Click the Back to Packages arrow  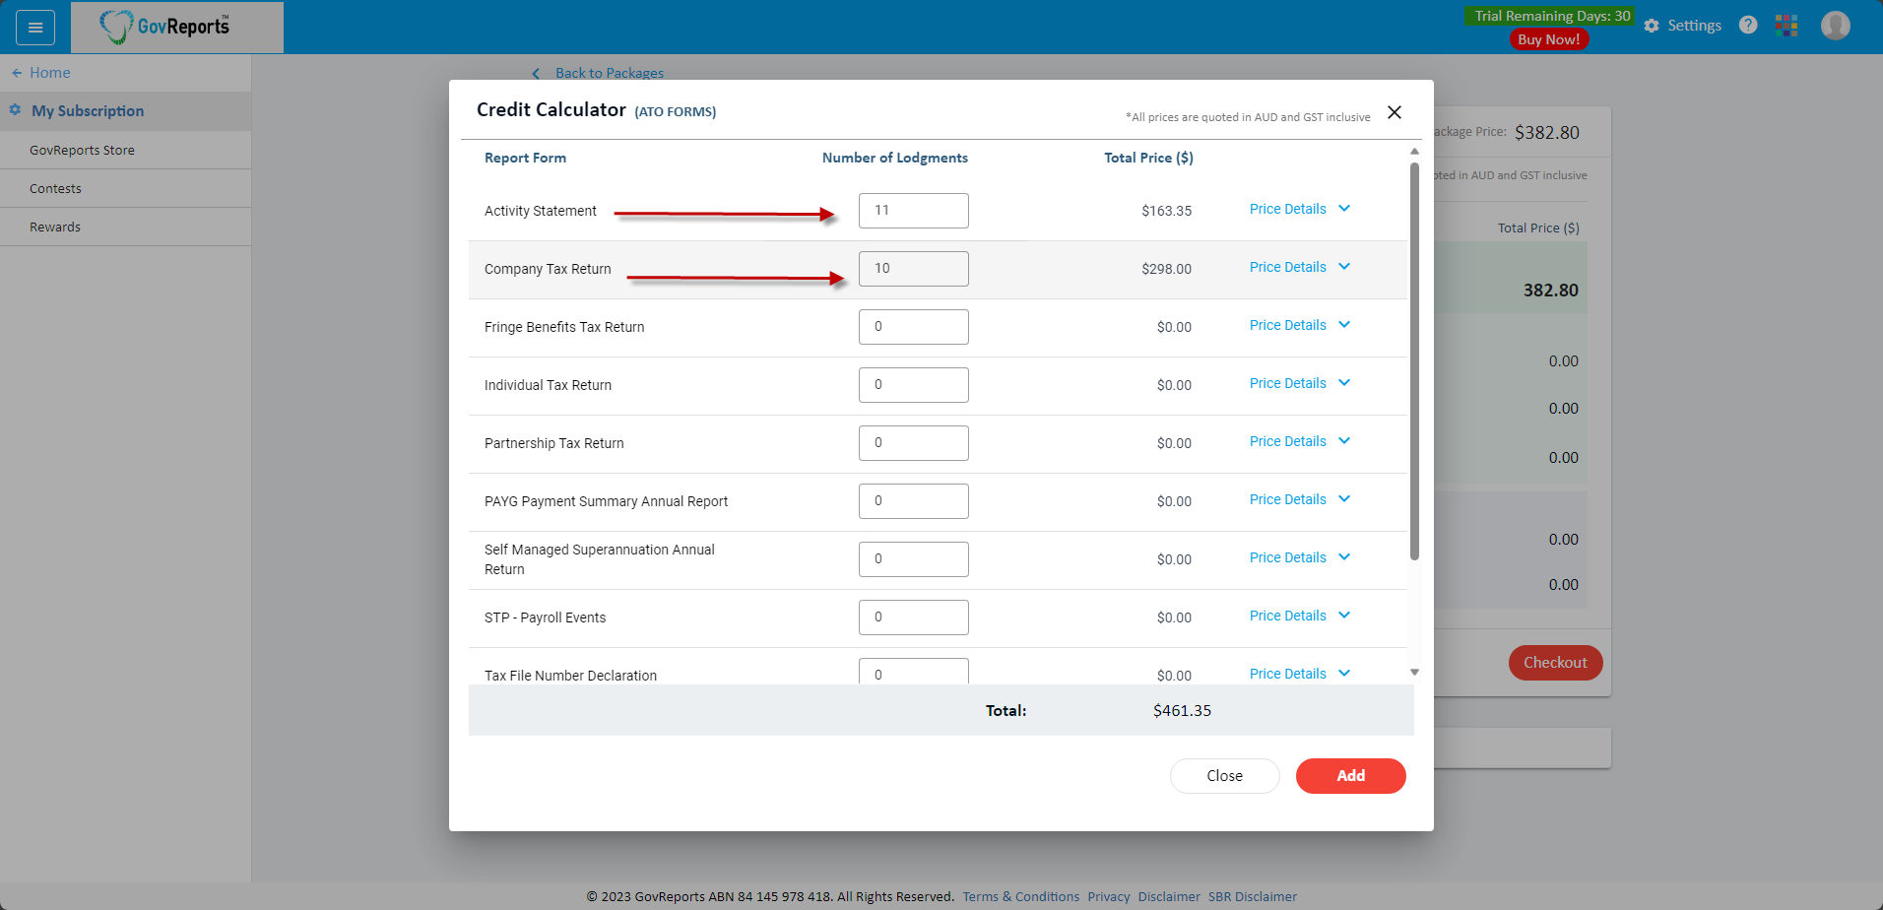(x=536, y=73)
